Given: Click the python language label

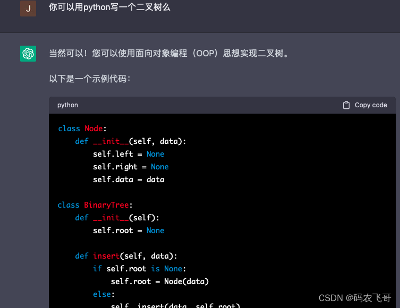Looking at the screenshot, I should [67, 105].
